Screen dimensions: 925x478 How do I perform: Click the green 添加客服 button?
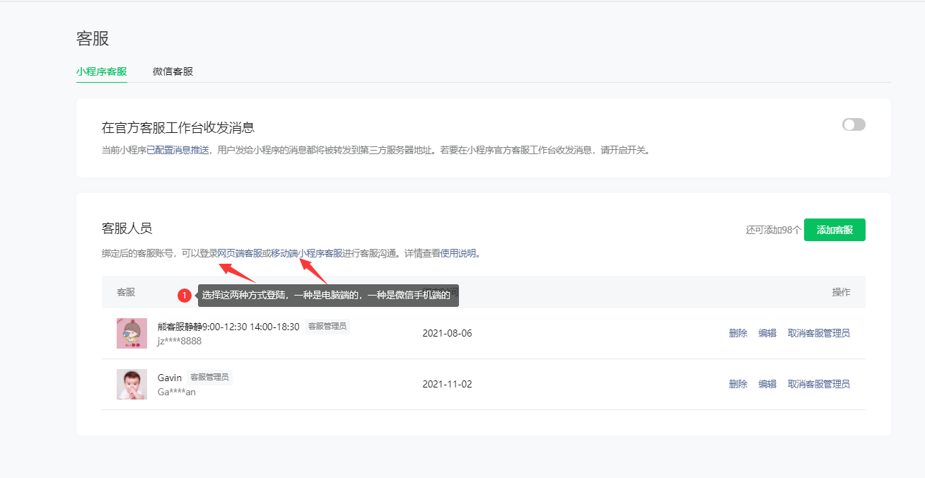point(834,230)
